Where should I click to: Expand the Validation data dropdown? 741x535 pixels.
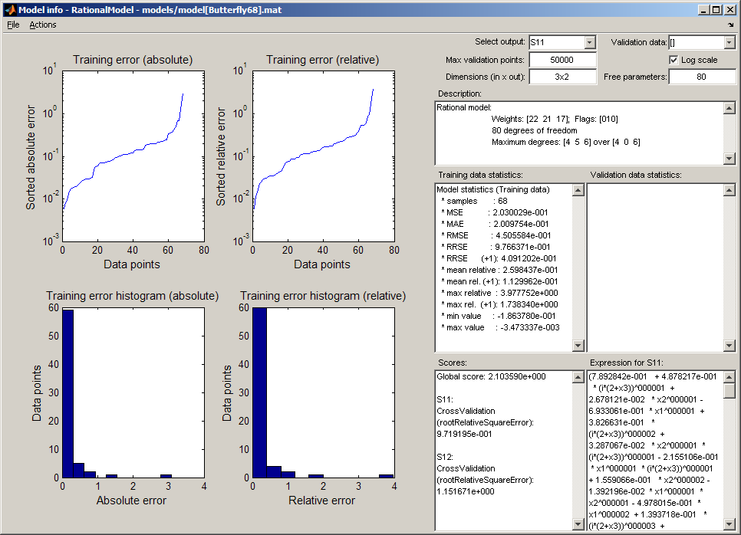[x=729, y=42]
